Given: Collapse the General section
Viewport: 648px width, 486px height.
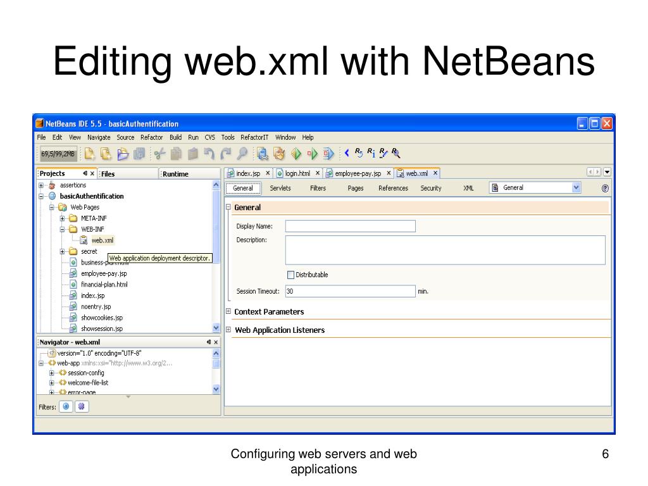Looking at the screenshot, I should pyautogui.click(x=228, y=207).
